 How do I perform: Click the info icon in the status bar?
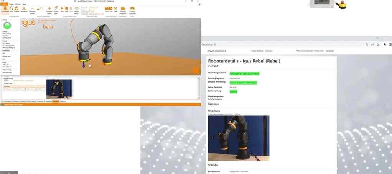click(x=2, y=104)
